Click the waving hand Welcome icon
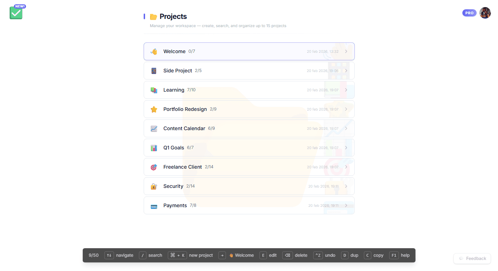Image resolution: width=498 pixels, height=271 pixels. click(154, 51)
